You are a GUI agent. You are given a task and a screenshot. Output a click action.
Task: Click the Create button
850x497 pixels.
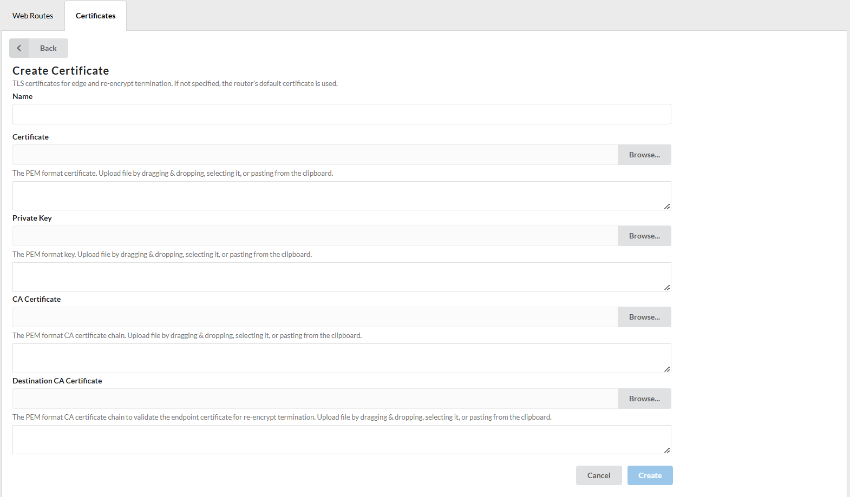[650, 475]
